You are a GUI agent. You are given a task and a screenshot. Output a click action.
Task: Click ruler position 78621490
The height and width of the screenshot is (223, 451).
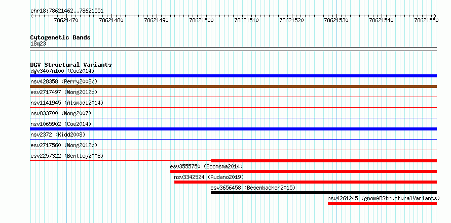(157, 20)
